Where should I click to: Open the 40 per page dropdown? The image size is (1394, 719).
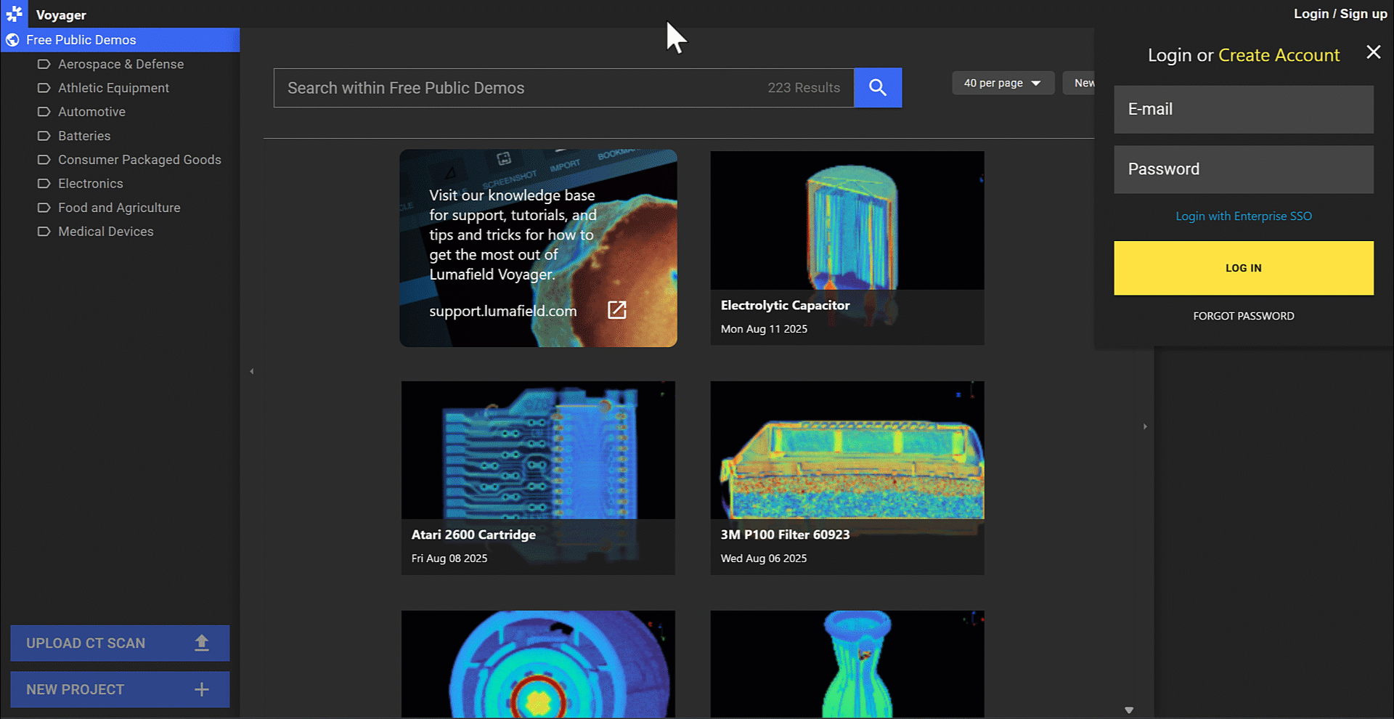pyautogui.click(x=1003, y=83)
